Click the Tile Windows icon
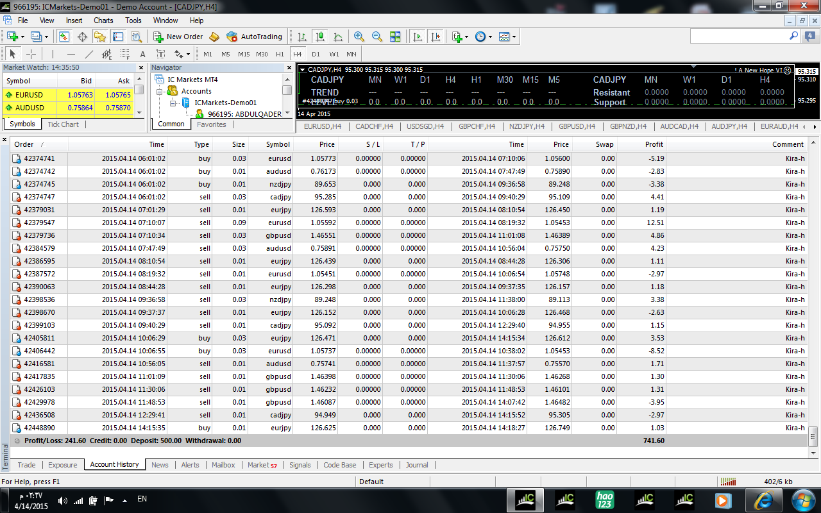The width and height of the screenshot is (821, 513). point(395,37)
